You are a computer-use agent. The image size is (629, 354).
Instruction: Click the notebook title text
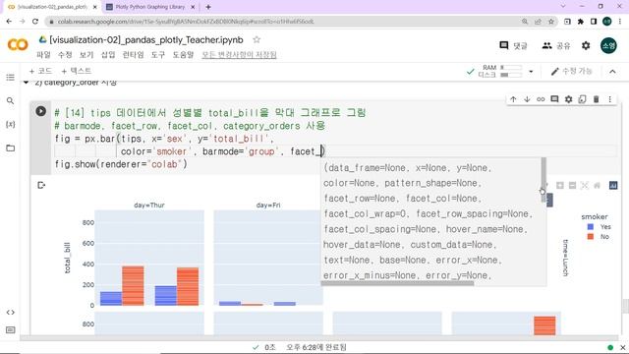click(146, 39)
